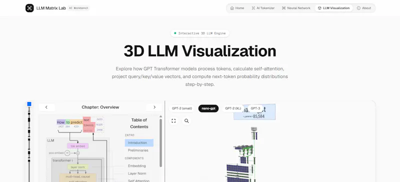Screen dimensions: 400x182
Task: Open the Embedding section
Action: coord(136,166)
